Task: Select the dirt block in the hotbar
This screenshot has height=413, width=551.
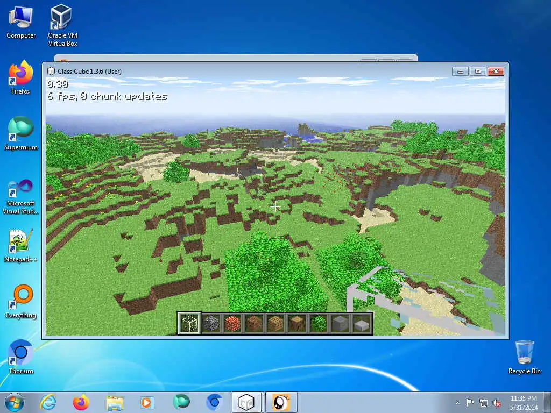Action: coord(254,323)
